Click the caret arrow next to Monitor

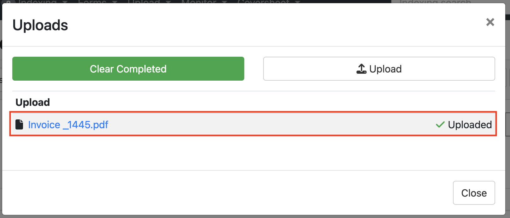224,2
